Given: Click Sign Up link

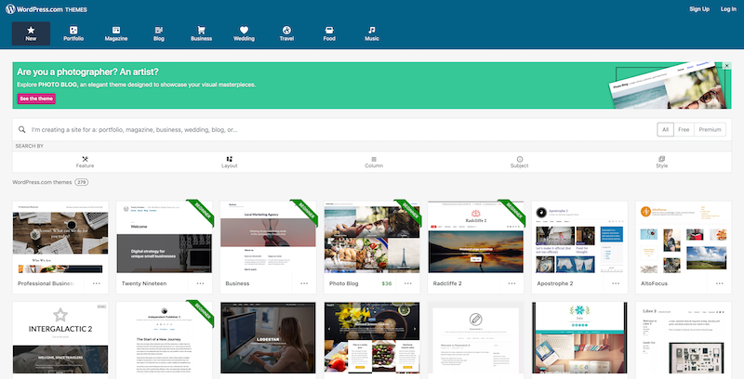Looking at the screenshot, I should click(699, 9).
